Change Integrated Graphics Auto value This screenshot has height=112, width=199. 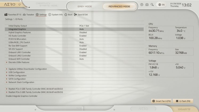click(82, 29)
